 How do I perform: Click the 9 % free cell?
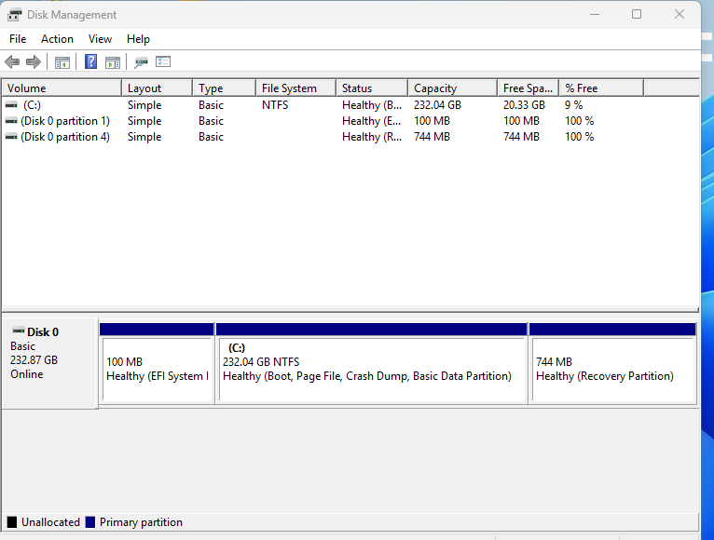point(574,105)
